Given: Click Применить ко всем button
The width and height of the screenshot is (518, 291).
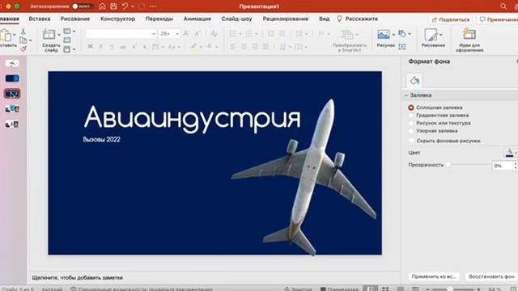Looking at the screenshot, I should click(434, 276).
